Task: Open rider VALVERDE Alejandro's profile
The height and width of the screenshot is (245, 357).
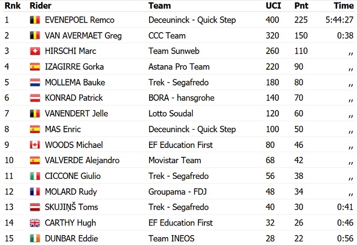Action: [x=81, y=161]
